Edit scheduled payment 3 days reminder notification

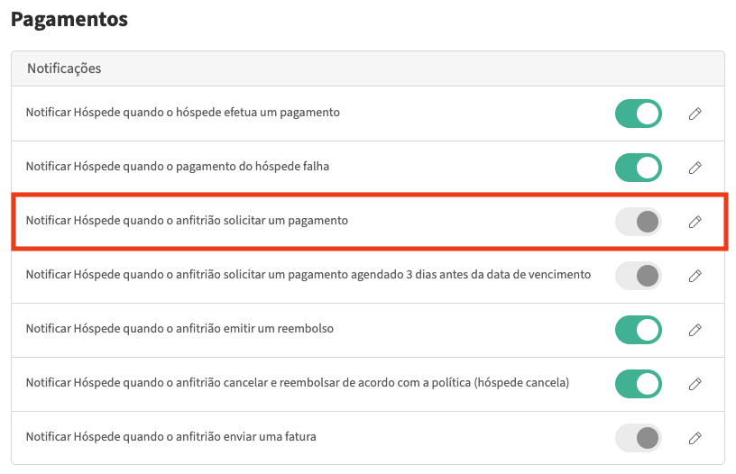coord(695,276)
